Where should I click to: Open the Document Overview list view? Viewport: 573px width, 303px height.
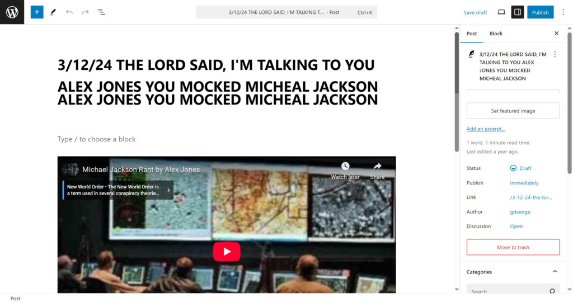tap(101, 12)
